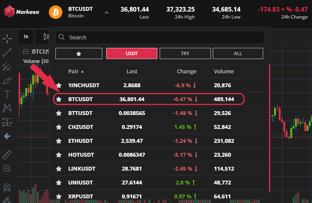Image resolution: width=312 pixels, height=203 pixels.
Task: Favorite the BTTUSDT pair star
Action: [x=59, y=113]
